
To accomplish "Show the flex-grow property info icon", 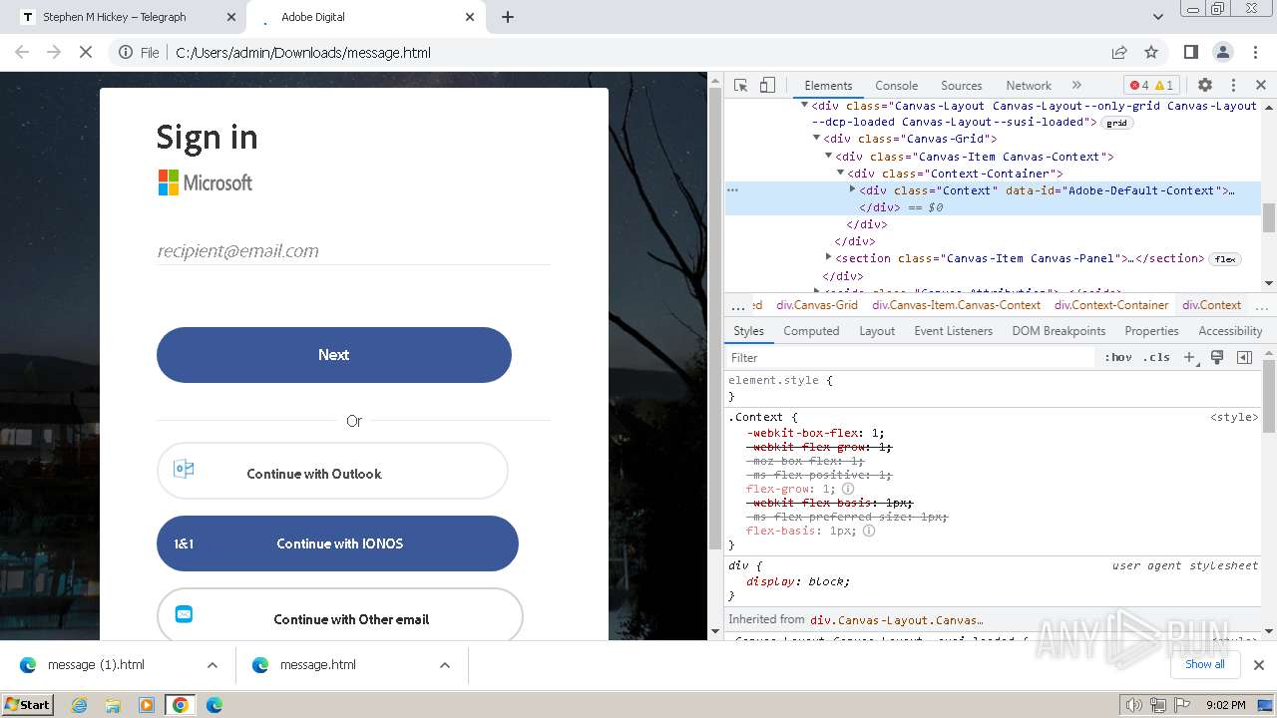I will click(848, 490).
